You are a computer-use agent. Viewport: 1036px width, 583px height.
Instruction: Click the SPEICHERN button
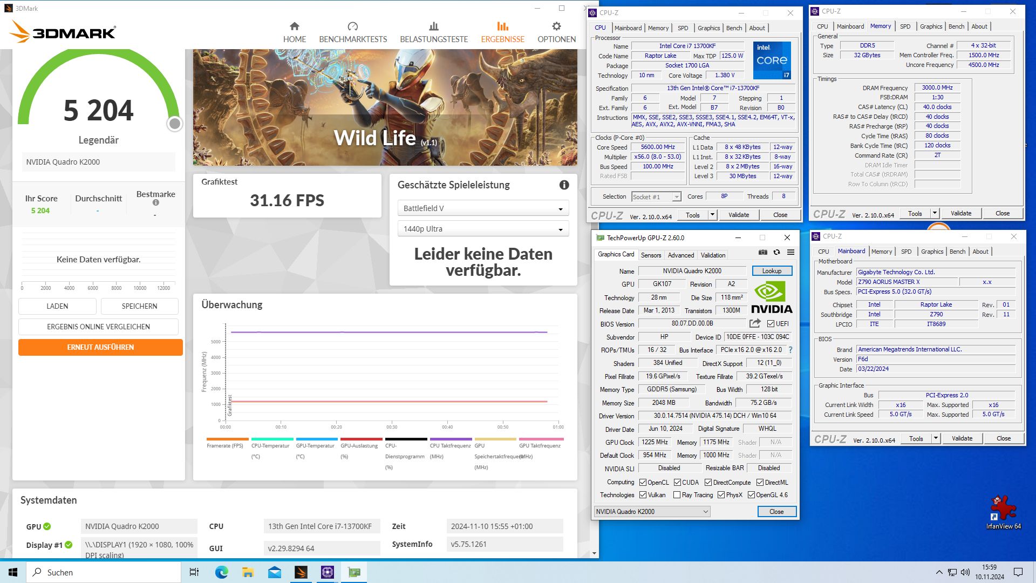pos(139,306)
